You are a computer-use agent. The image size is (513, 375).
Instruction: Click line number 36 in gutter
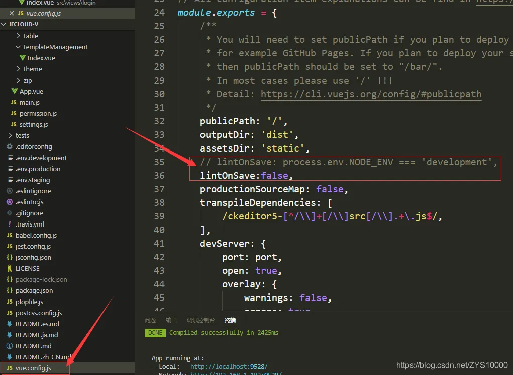159,176
